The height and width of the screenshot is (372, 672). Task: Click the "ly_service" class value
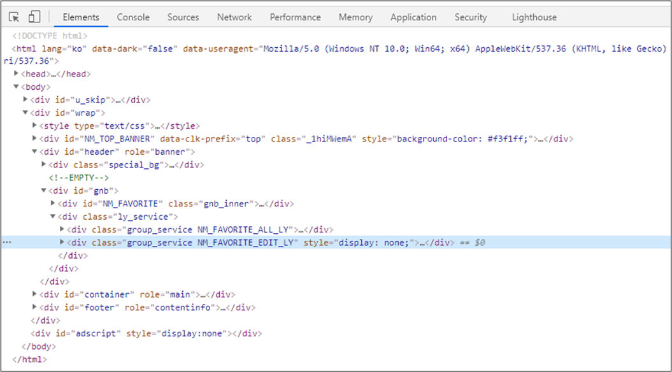[143, 217]
